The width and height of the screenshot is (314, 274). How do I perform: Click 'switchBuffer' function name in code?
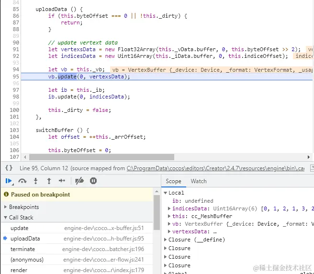pyautogui.click(x=55, y=130)
